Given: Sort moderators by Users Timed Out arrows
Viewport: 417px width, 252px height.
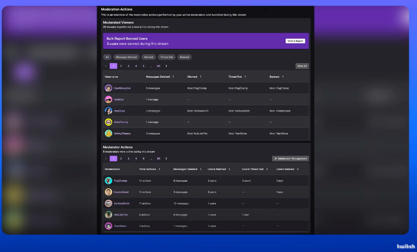Looking at the screenshot, I should 267,169.
